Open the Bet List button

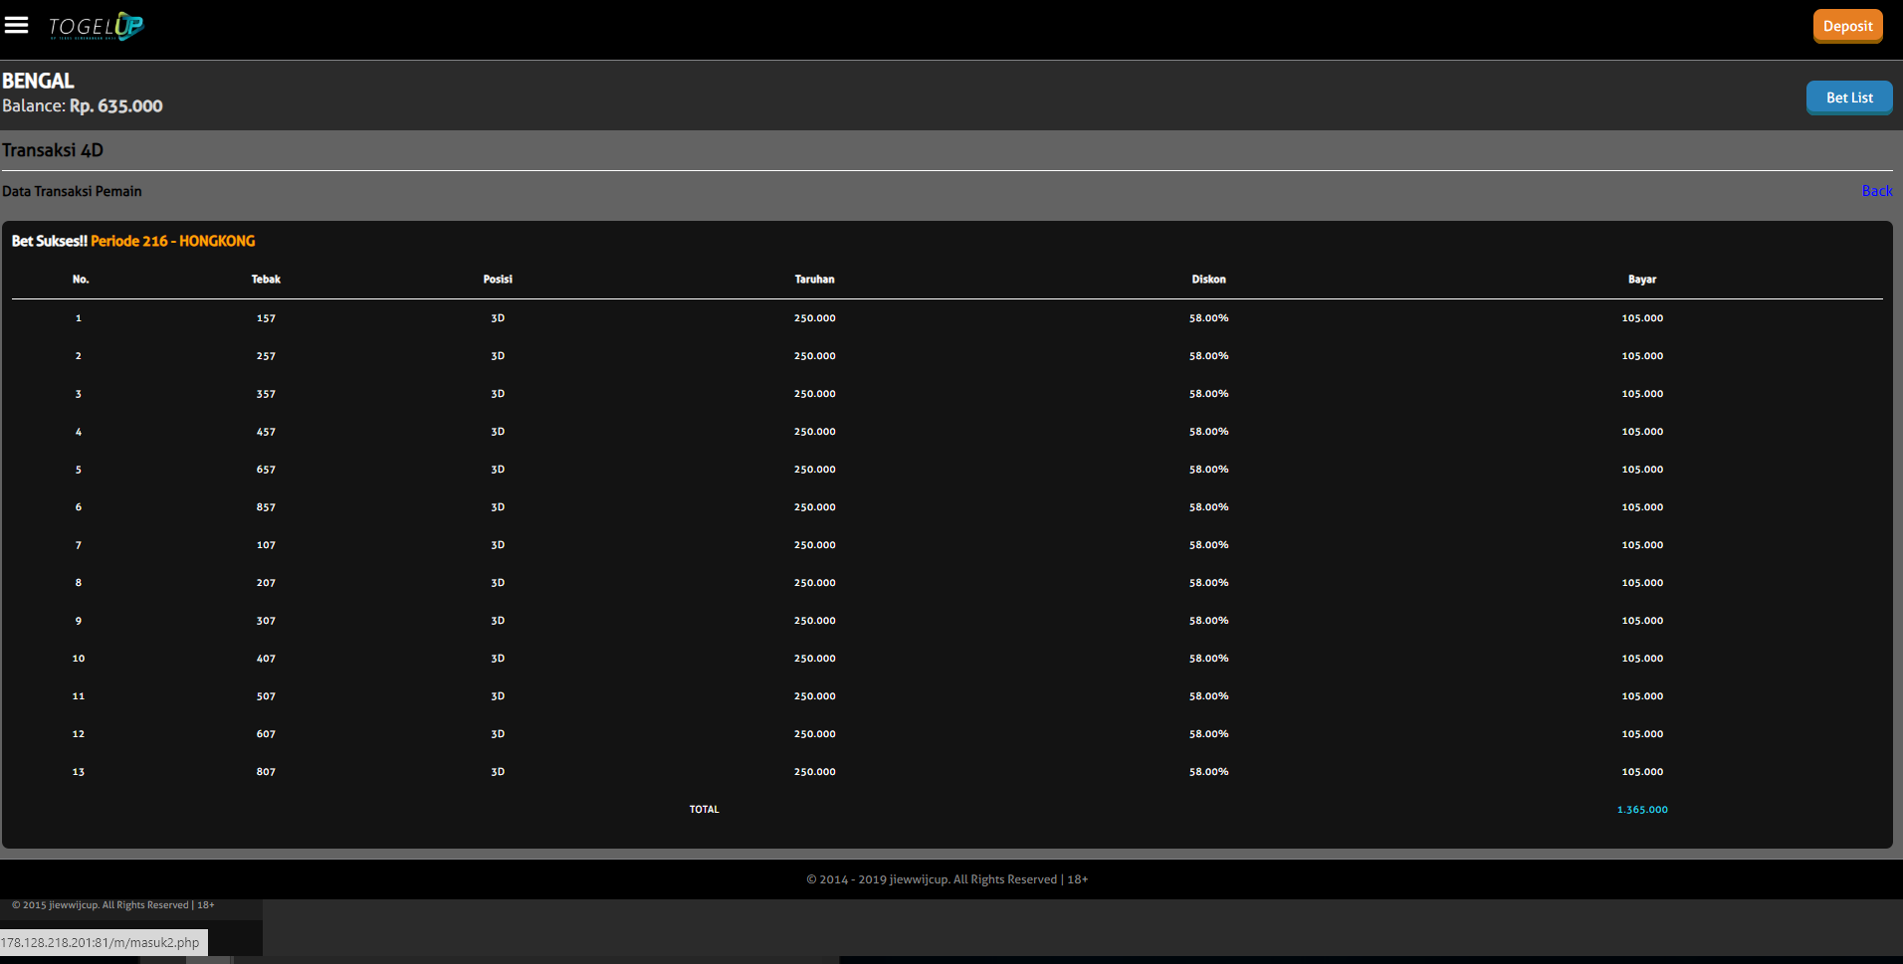1848,97
